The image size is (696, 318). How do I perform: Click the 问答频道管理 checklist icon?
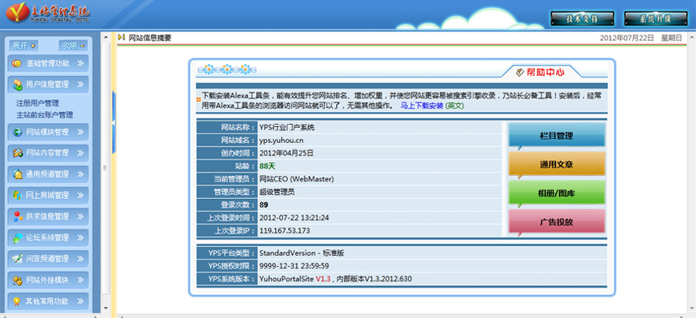(18, 259)
